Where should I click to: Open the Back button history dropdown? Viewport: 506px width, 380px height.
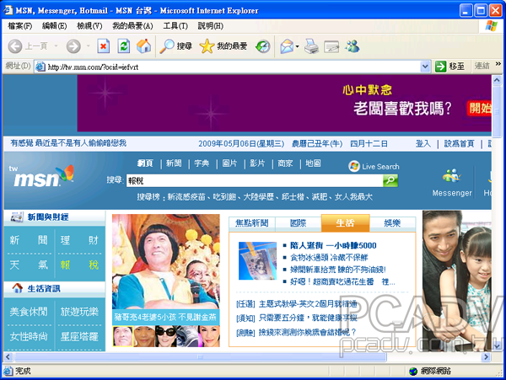[56, 46]
